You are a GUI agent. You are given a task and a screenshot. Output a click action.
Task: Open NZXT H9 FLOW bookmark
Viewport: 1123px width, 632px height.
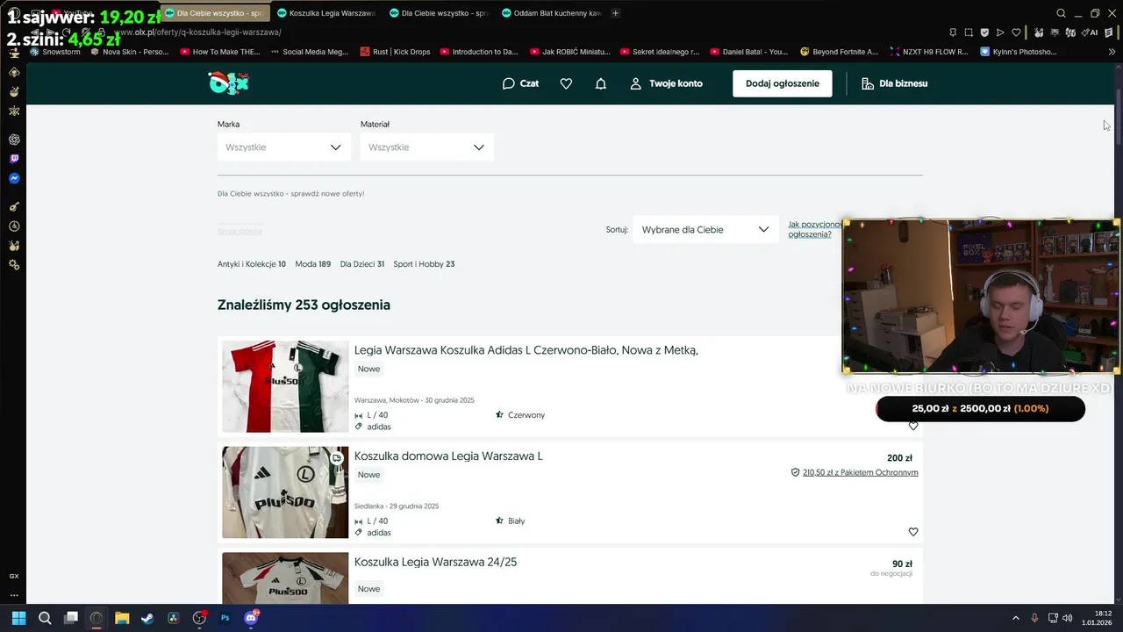click(x=928, y=52)
